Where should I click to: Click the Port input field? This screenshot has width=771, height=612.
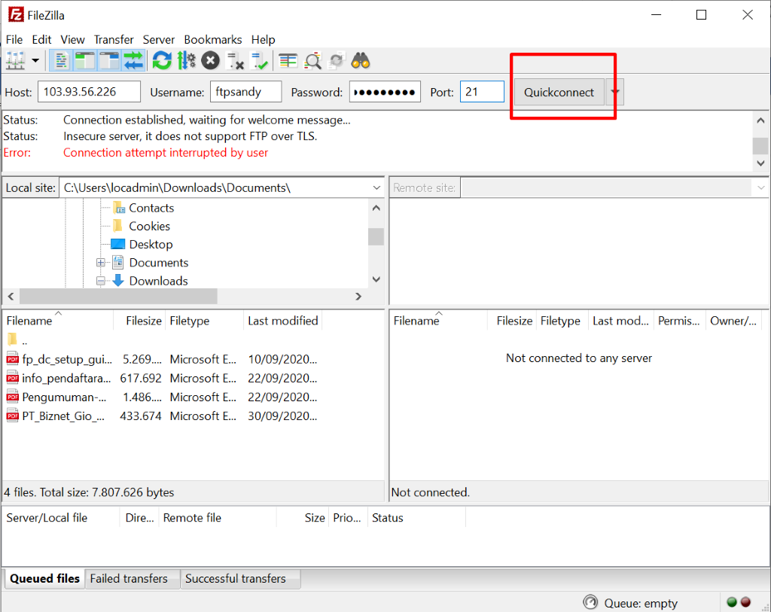pyautogui.click(x=482, y=92)
